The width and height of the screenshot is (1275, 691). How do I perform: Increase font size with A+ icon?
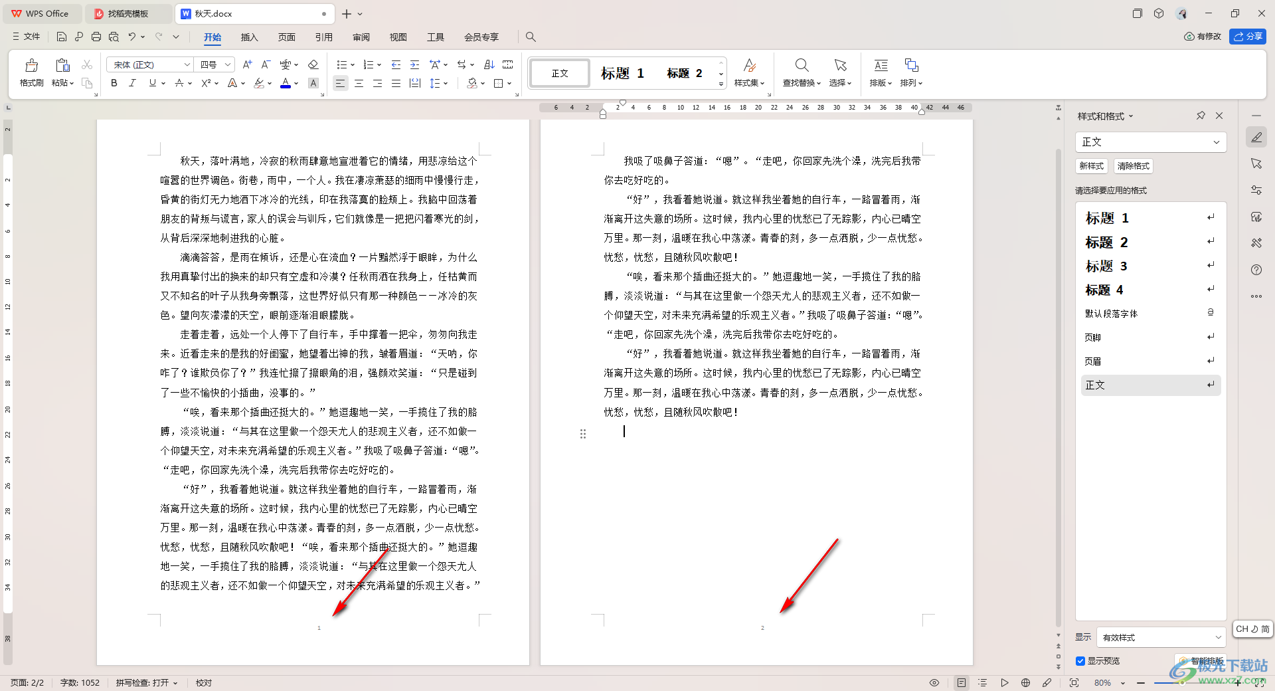click(x=247, y=64)
